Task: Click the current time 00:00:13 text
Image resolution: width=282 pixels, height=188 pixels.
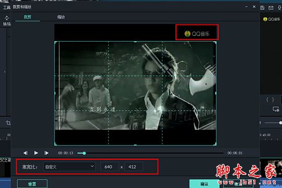Action: click(x=65, y=153)
